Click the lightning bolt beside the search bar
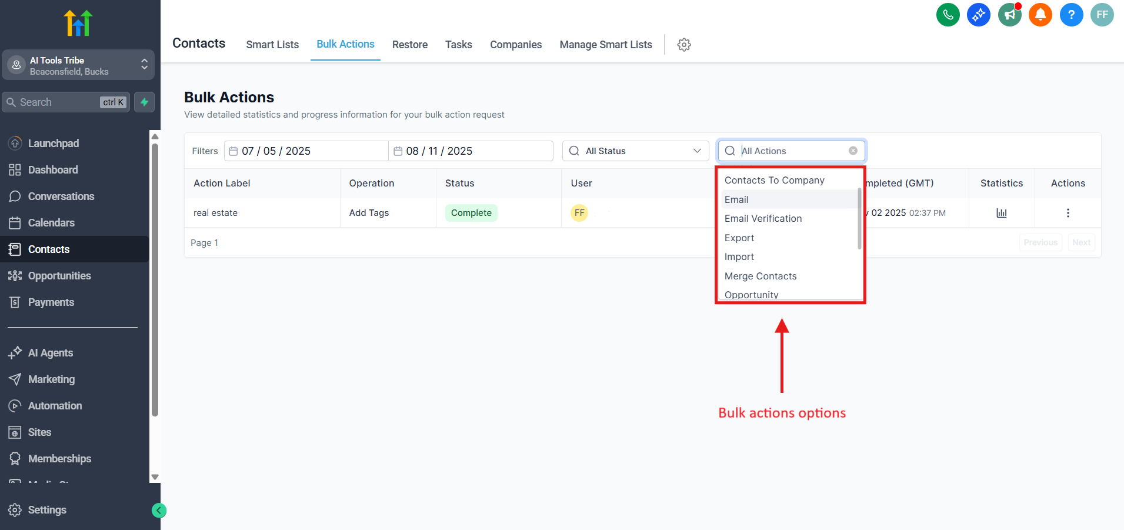Viewport: 1124px width, 530px height. click(144, 102)
